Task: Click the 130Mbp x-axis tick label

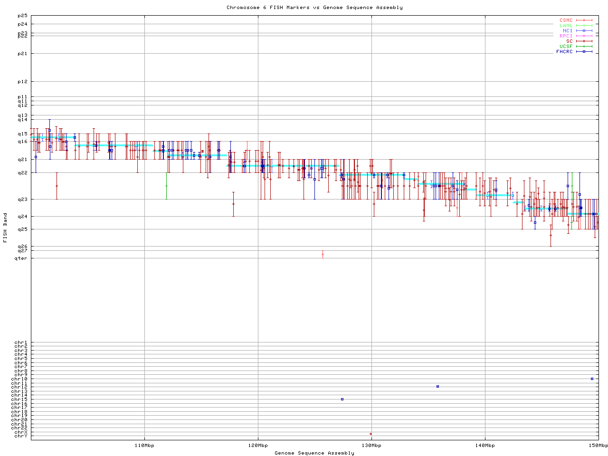Action: (371, 446)
